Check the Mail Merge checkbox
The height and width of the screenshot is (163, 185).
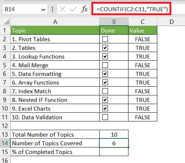(x=105, y=65)
